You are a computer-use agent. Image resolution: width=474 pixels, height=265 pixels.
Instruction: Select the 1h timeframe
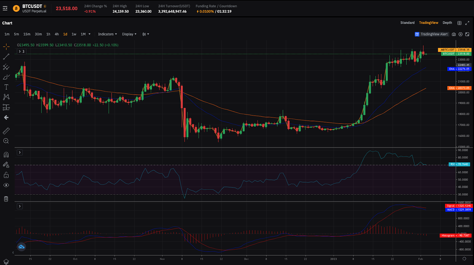(48, 34)
